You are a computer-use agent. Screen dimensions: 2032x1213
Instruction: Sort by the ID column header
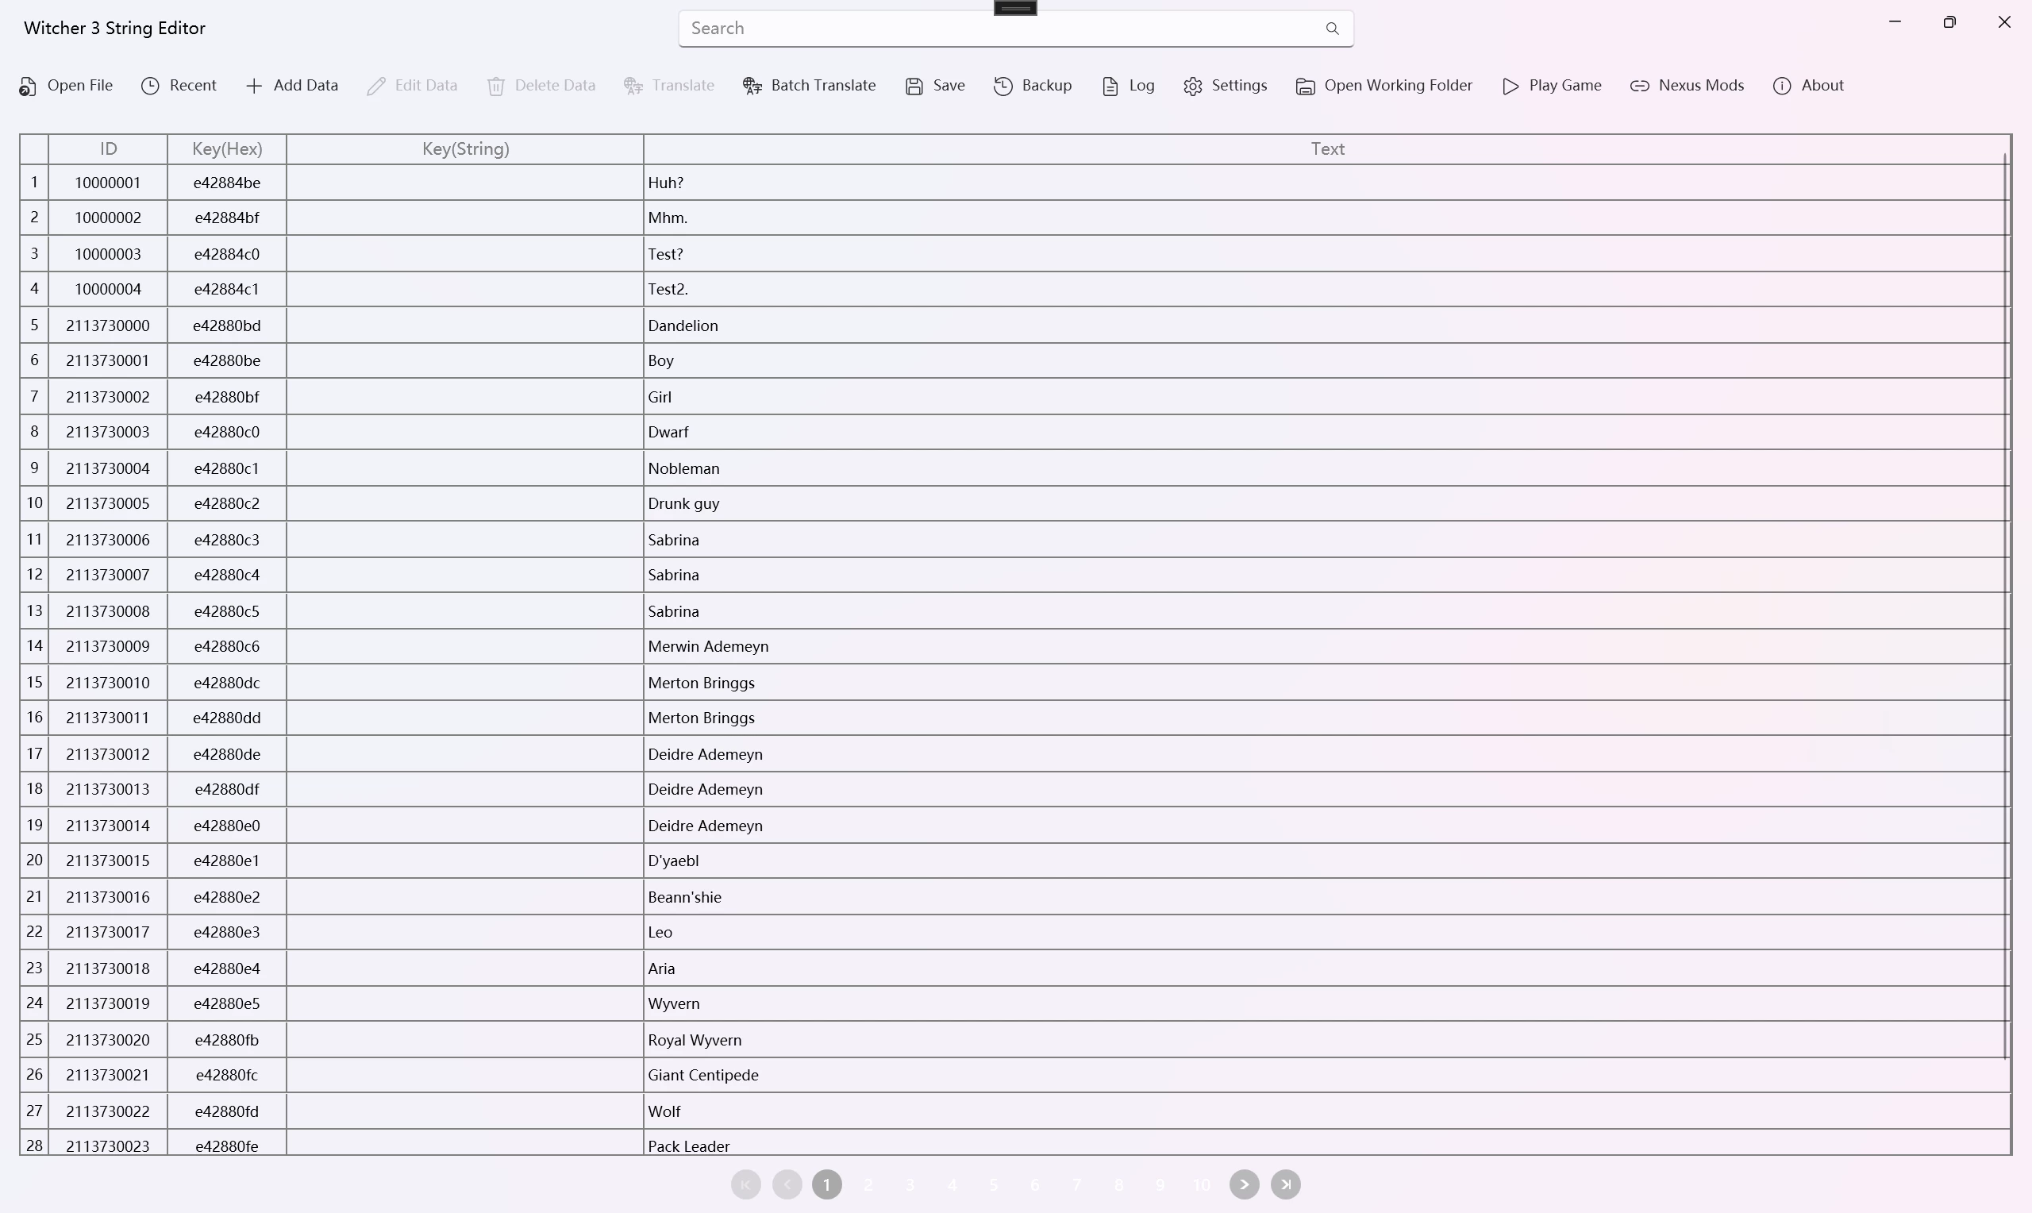pos(108,148)
